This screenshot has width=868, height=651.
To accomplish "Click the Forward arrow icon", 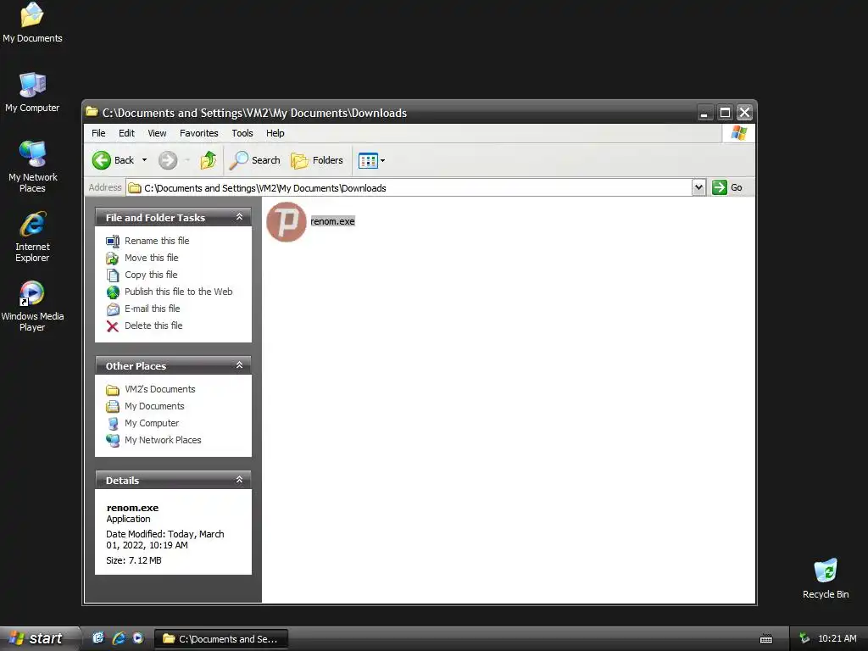I will [168, 160].
